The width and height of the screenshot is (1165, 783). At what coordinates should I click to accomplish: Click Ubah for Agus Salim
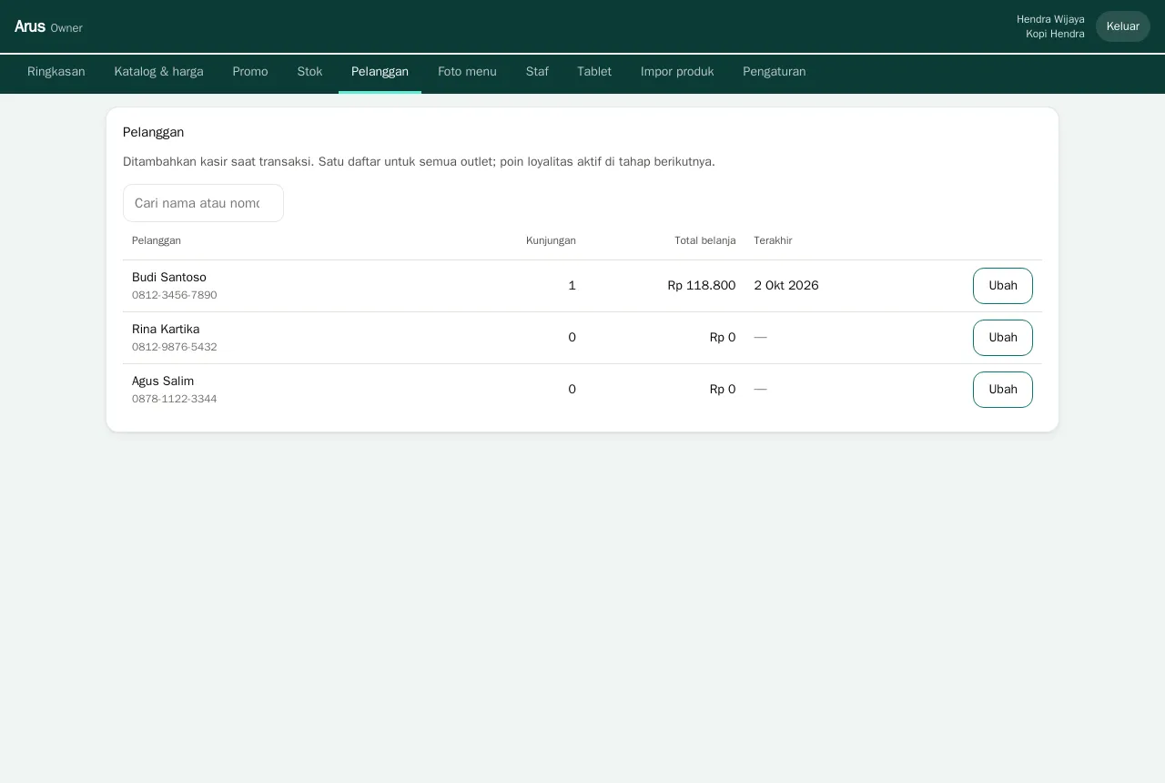click(1003, 390)
